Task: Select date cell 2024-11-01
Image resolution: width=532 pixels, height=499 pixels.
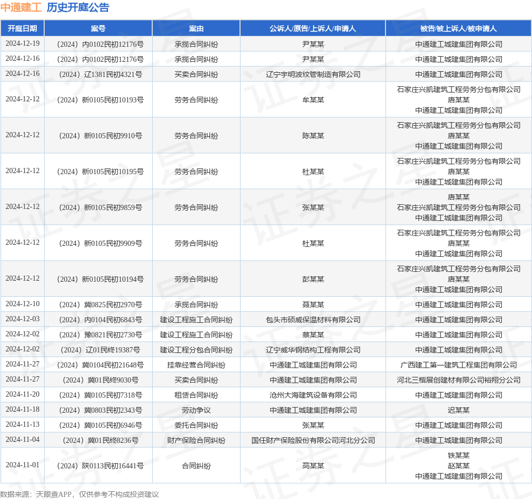Action: 22,465
